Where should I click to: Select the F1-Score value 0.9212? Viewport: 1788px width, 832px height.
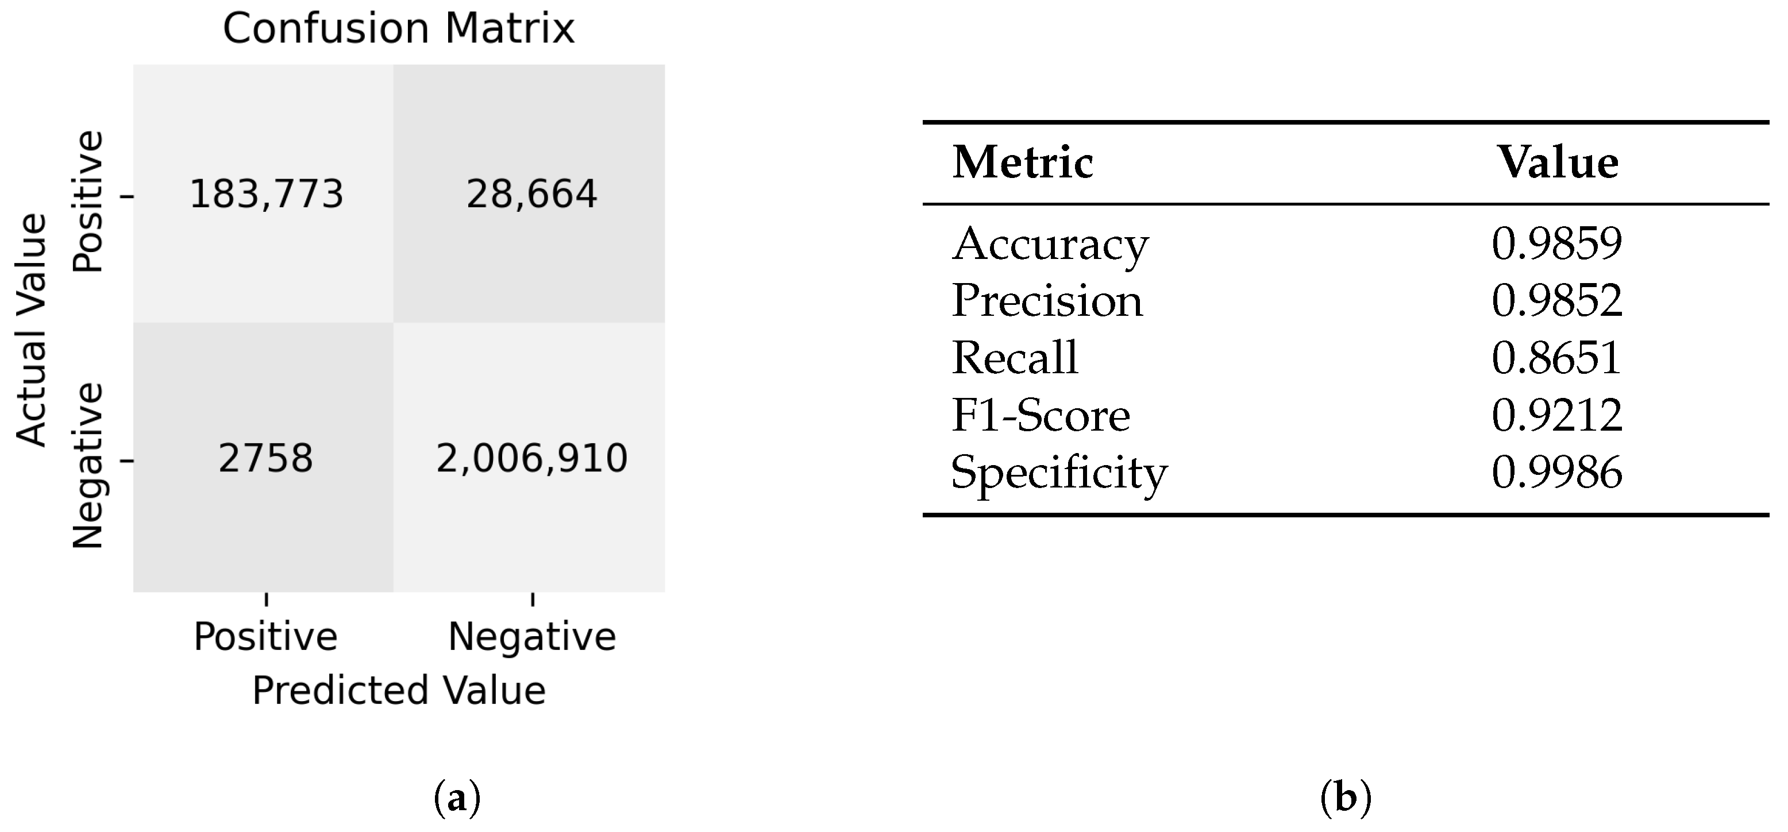pos(1557,415)
